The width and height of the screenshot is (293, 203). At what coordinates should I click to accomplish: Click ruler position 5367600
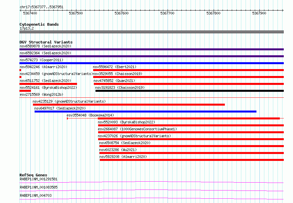(x=122, y=13)
